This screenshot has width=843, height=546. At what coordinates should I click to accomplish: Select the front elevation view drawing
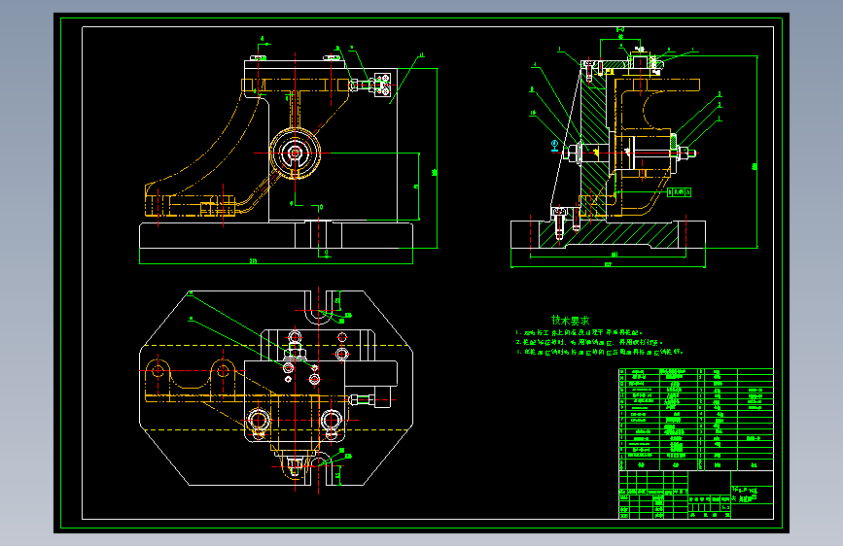tap(289, 152)
